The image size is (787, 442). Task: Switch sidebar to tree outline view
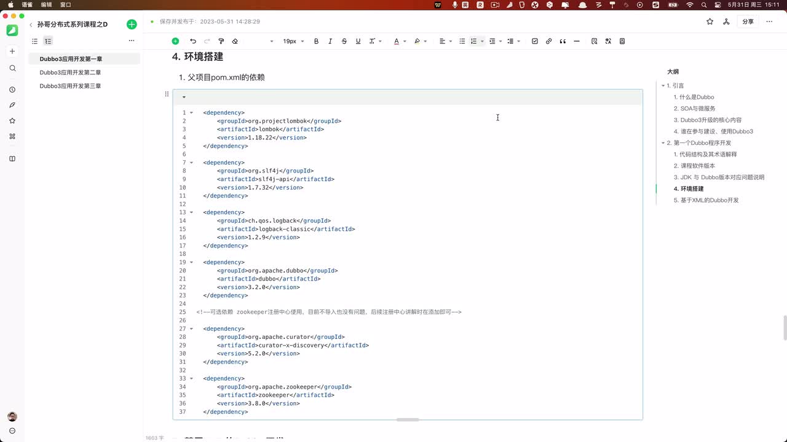[48, 41]
